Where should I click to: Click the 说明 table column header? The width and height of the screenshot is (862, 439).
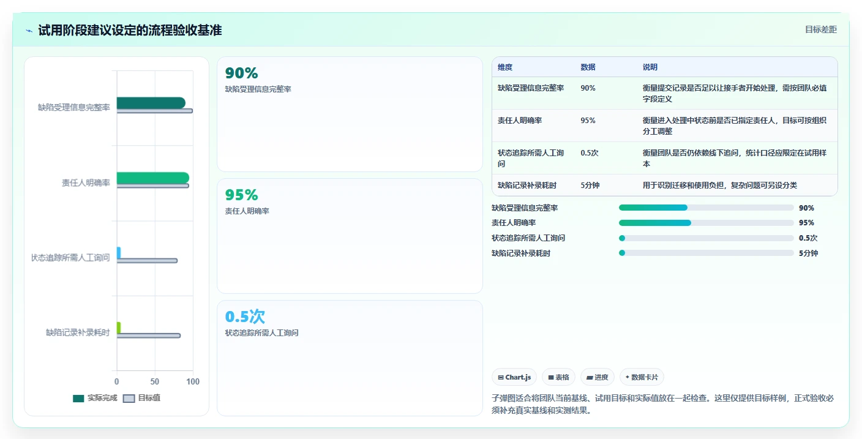[650, 67]
